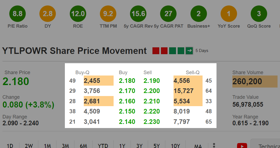
Task: Click the ROE 12.0 score circle
Action: pos(78,14)
